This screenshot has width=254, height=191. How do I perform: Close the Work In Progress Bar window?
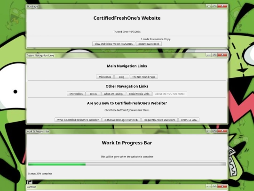pyautogui.click(x=222, y=131)
